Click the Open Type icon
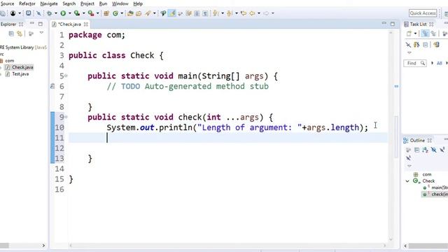This screenshot has width=448, height=252. point(130,13)
